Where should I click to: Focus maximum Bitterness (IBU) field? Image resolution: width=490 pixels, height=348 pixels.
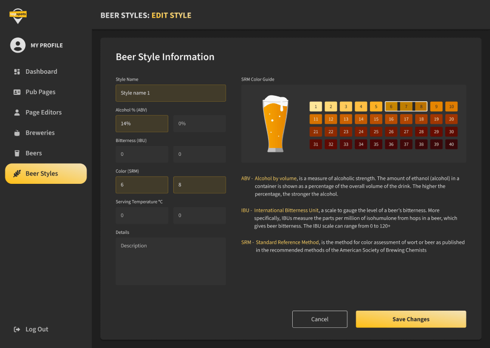coord(199,154)
